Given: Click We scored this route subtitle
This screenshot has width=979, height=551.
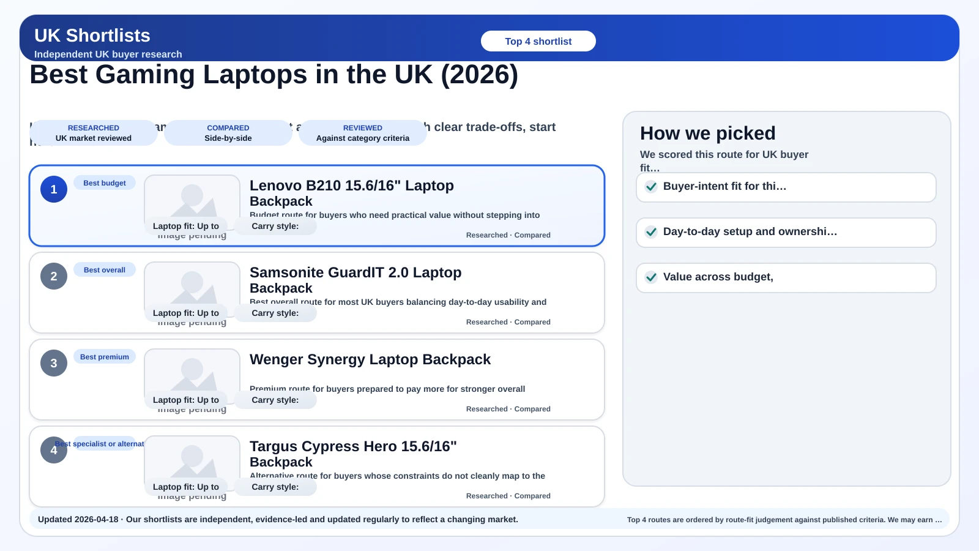Looking at the screenshot, I should 724,160.
